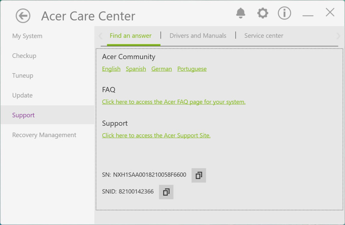Open My System in the sidebar
The height and width of the screenshot is (225, 345).
pyautogui.click(x=27, y=36)
